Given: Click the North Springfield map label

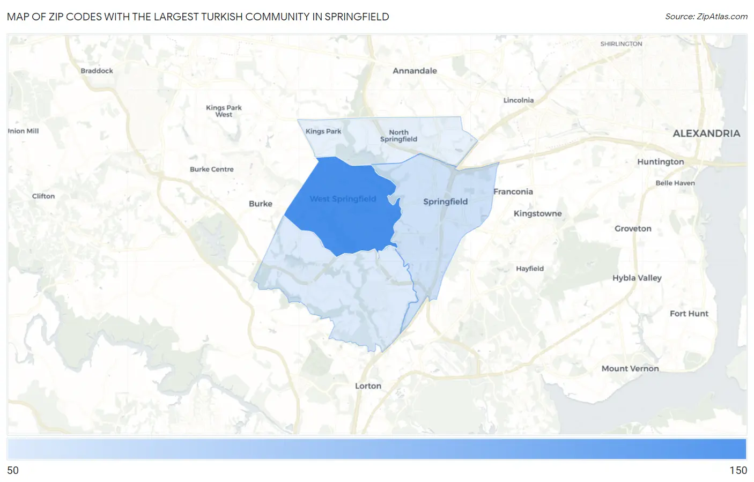Looking at the screenshot, I should click(x=398, y=136).
